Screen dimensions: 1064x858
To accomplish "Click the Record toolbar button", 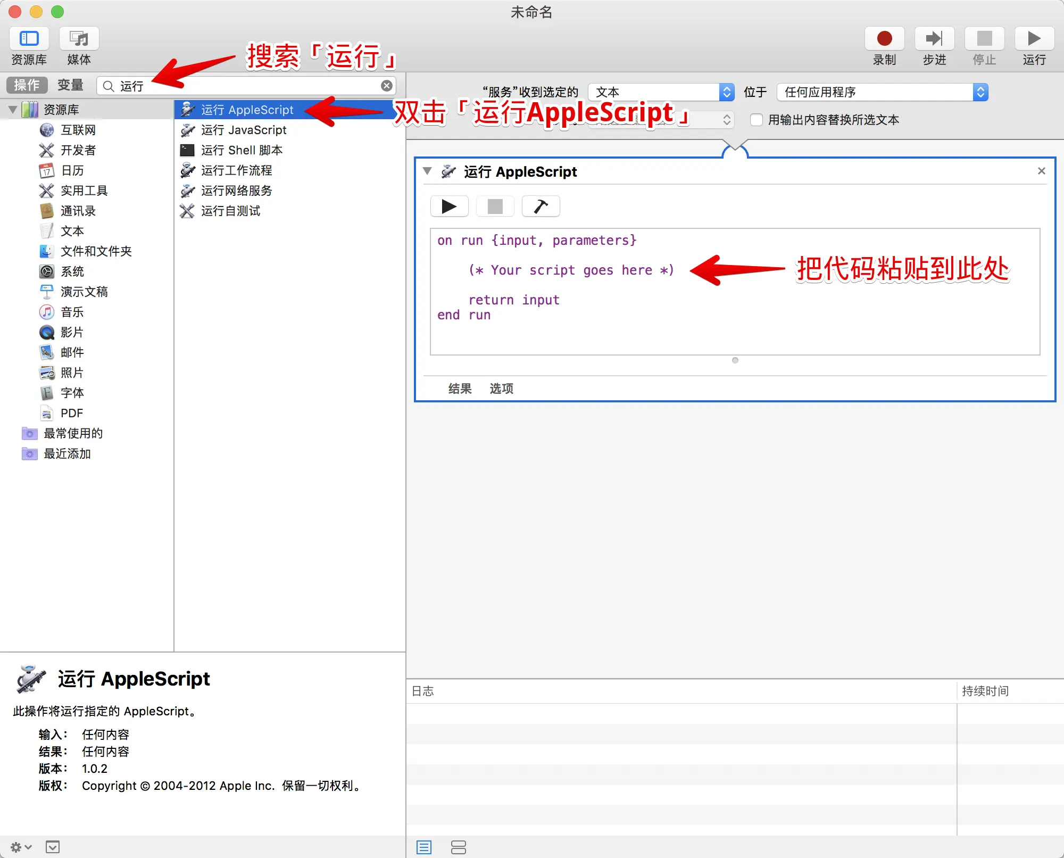I will [884, 39].
